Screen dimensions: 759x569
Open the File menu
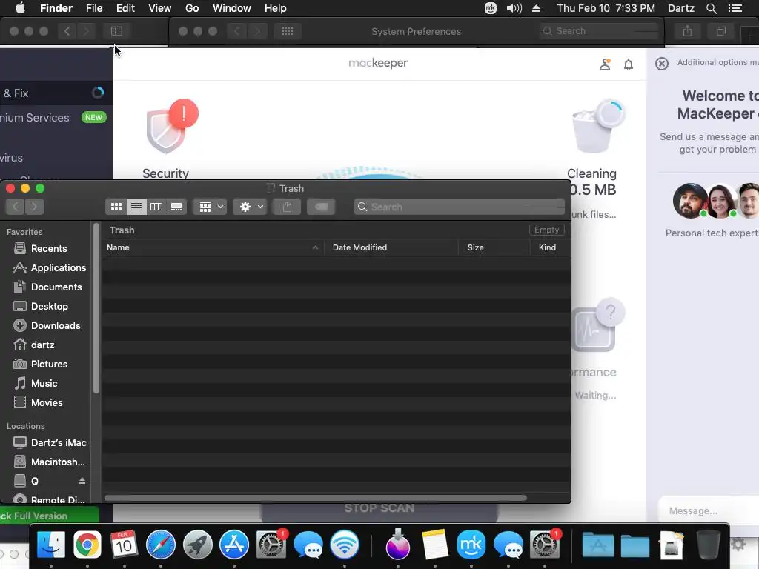[x=94, y=8]
